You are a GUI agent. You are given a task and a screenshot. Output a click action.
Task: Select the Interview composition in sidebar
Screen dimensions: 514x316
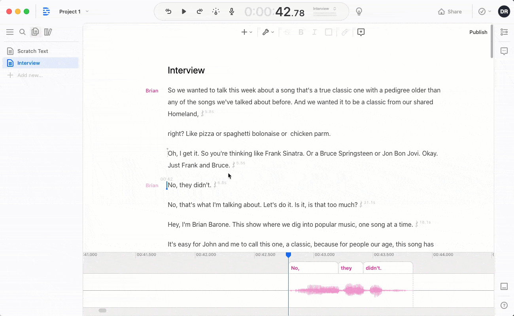pyautogui.click(x=41, y=63)
